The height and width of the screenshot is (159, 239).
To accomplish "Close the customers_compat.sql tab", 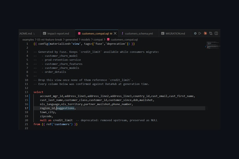I will click(x=115, y=33).
